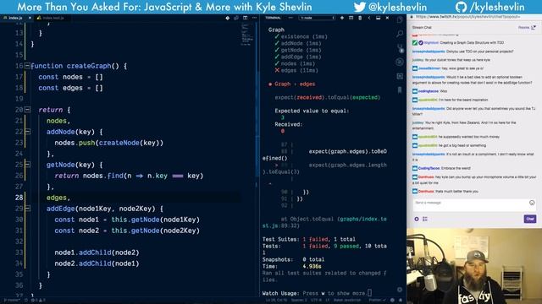Select the TERMINAL panel tab

point(273,18)
